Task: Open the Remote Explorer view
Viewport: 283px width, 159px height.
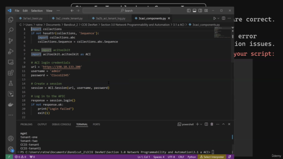Action: coord(11,62)
